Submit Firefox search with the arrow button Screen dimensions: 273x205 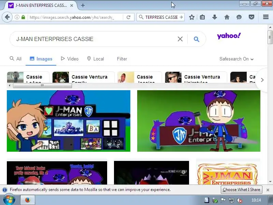tap(181, 17)
